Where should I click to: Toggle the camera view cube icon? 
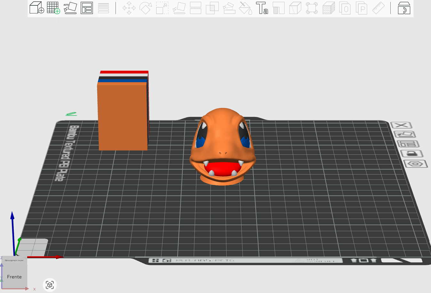click(50, 285)
